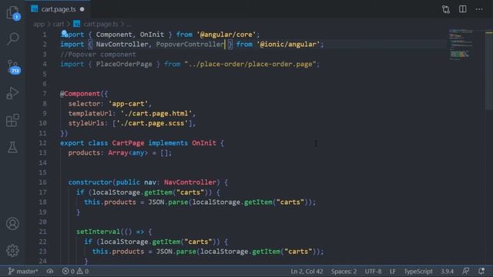Screen dimensions: 493x277
Task: Open the Manage gear icon
Action: click(x=12, y=250)
